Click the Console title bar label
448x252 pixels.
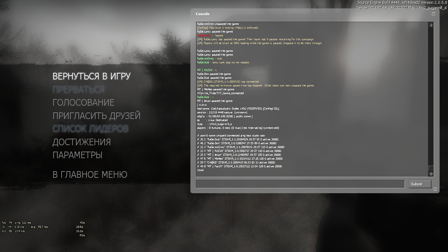(202, 14)
